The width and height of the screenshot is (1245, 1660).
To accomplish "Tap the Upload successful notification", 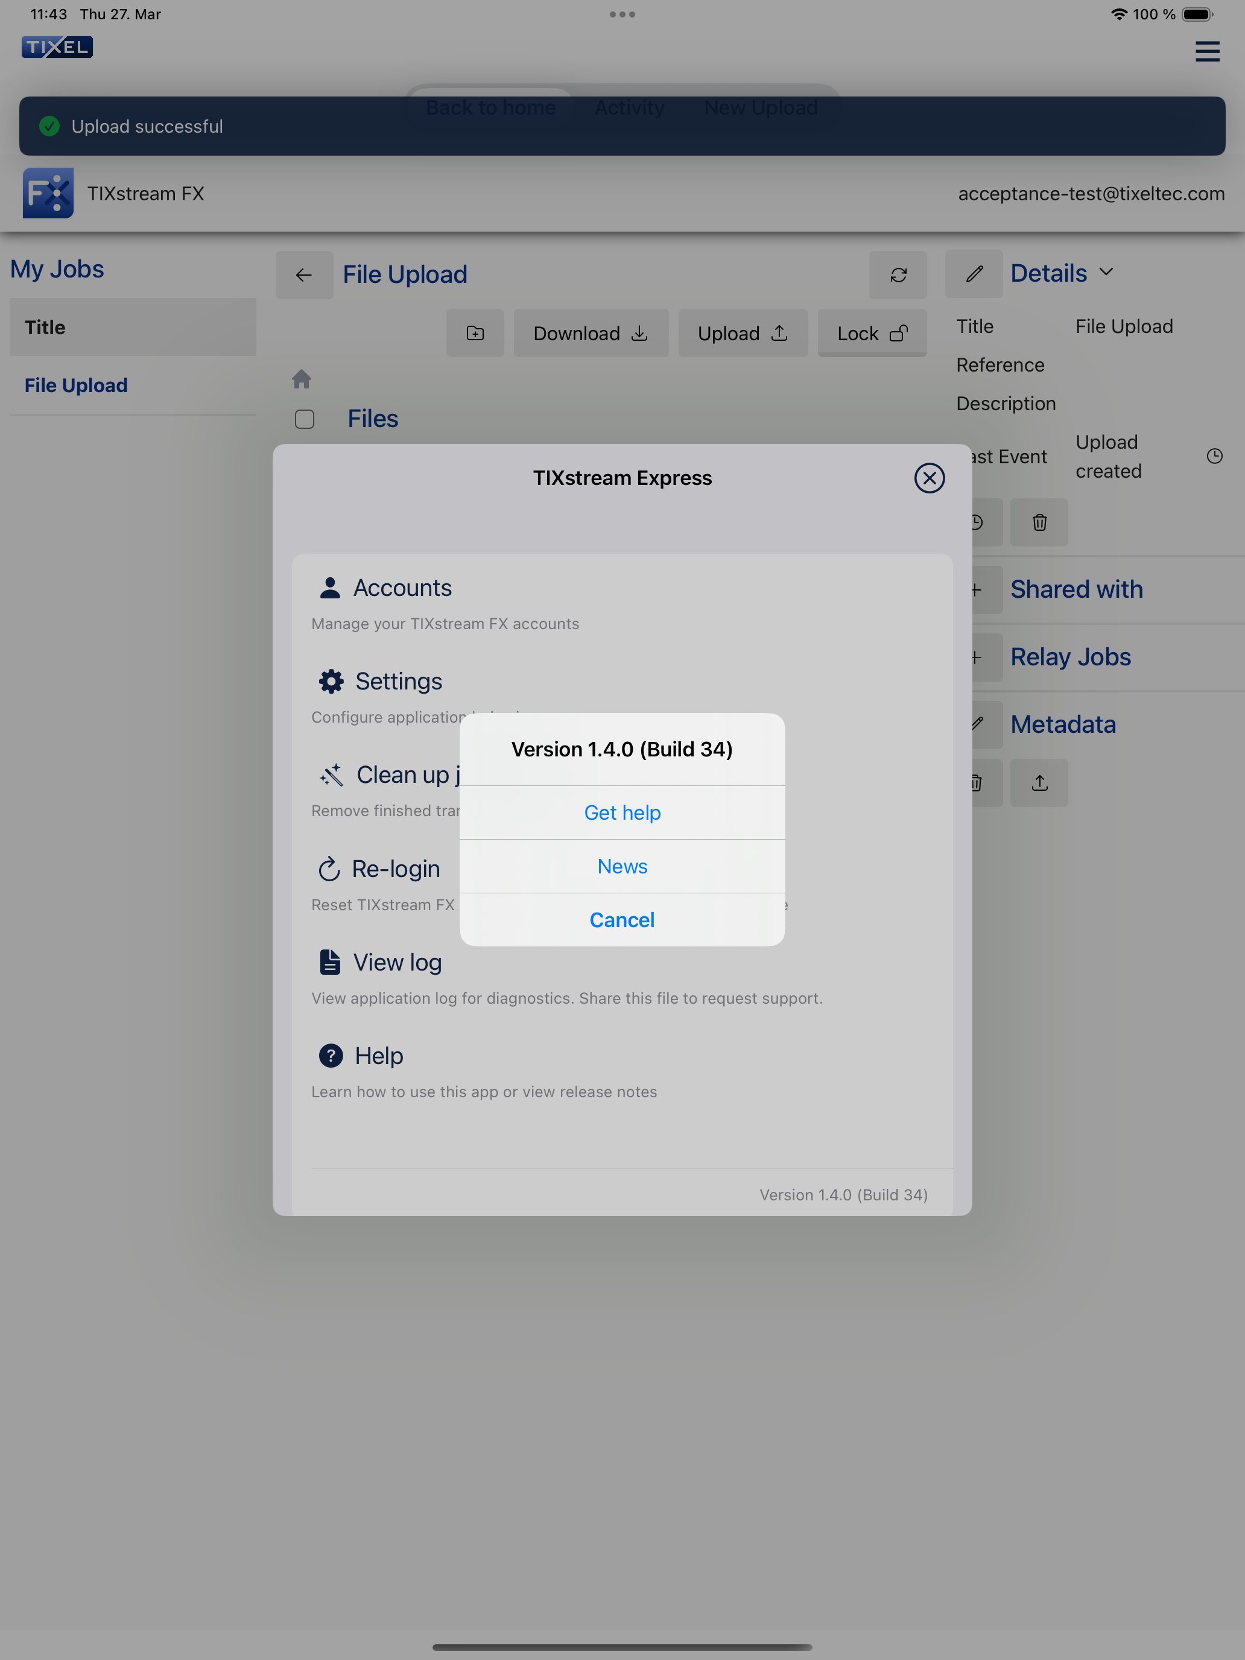I will pos(622,126).
